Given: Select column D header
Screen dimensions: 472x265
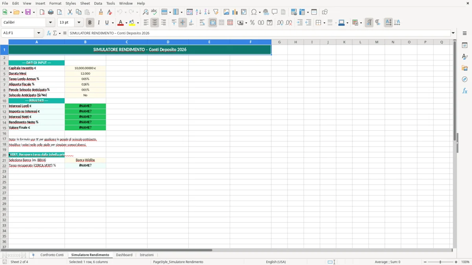Looking at the screenshot, I should [x=168, y=42].
